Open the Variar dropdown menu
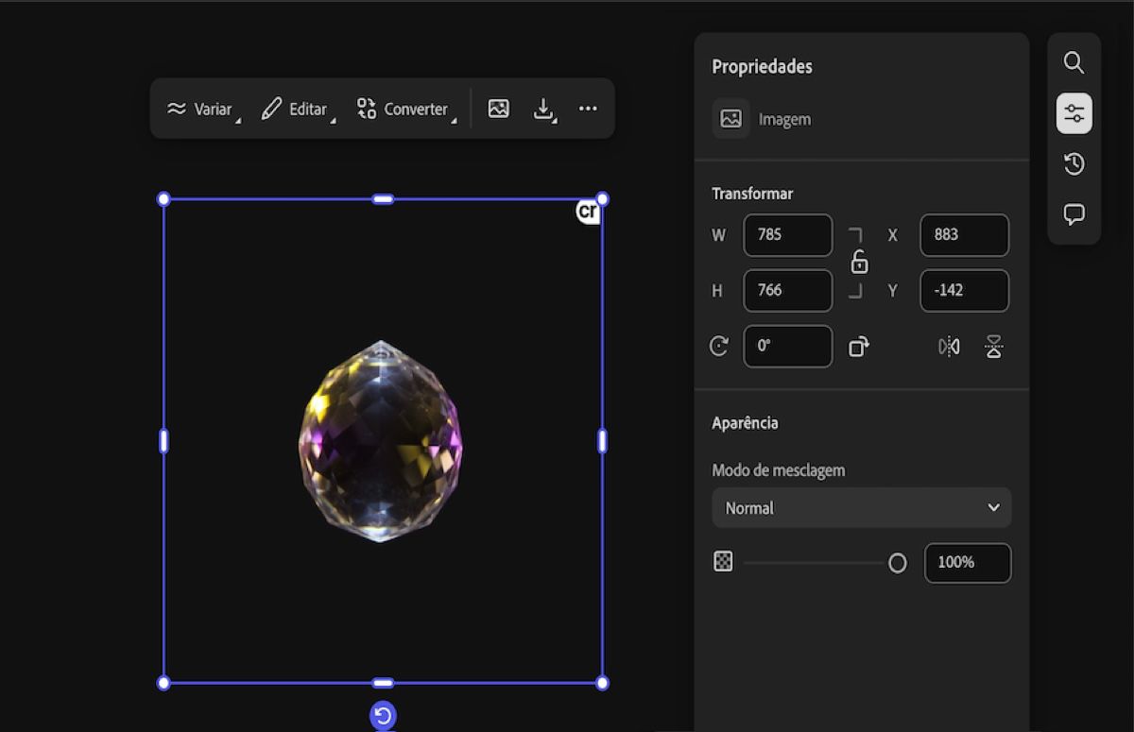 click(x=203, y=109)
